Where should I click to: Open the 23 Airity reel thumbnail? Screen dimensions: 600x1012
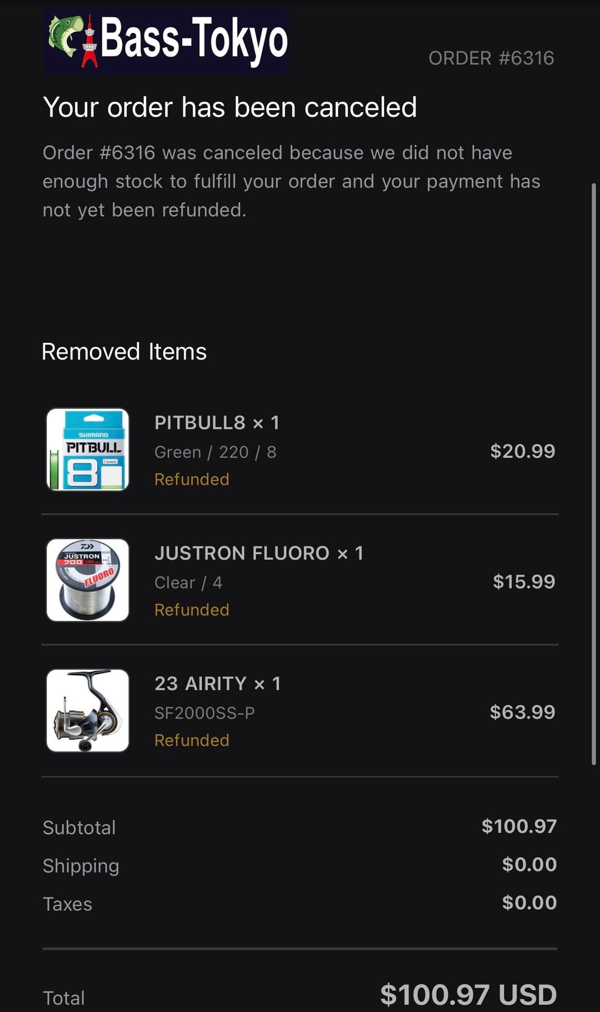[88, 710]
